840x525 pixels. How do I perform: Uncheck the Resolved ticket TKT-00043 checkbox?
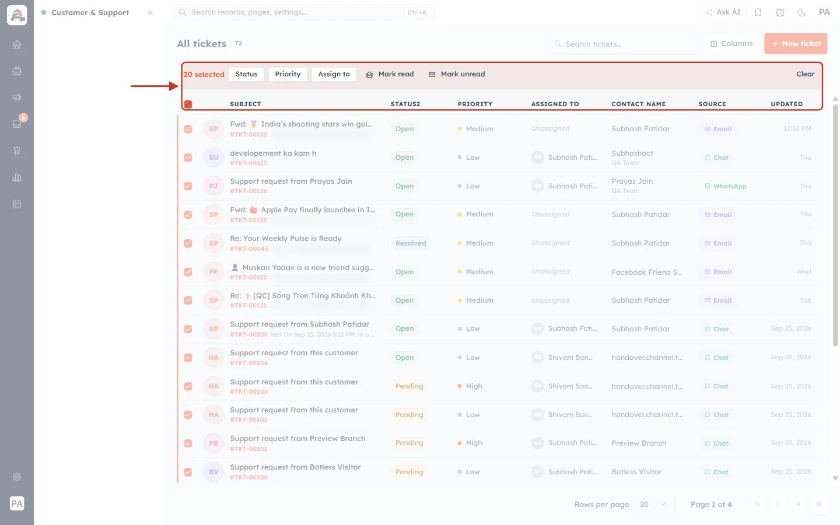click(x=188, y=243)
